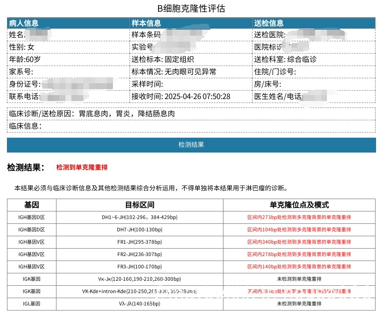Click the 278bp monoclonal rearrangement result
This screenshot has width=382, height=313.
pos(299,255)
